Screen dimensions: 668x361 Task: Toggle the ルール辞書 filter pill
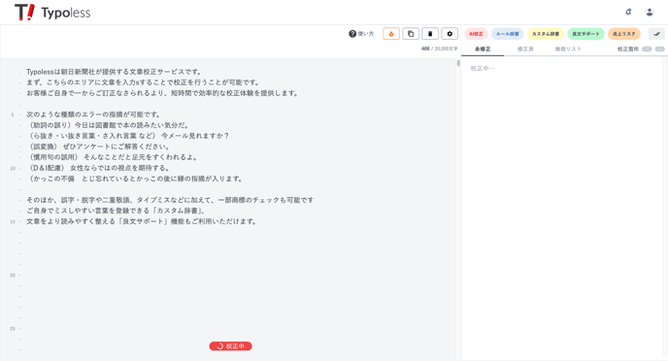[508, 34]
